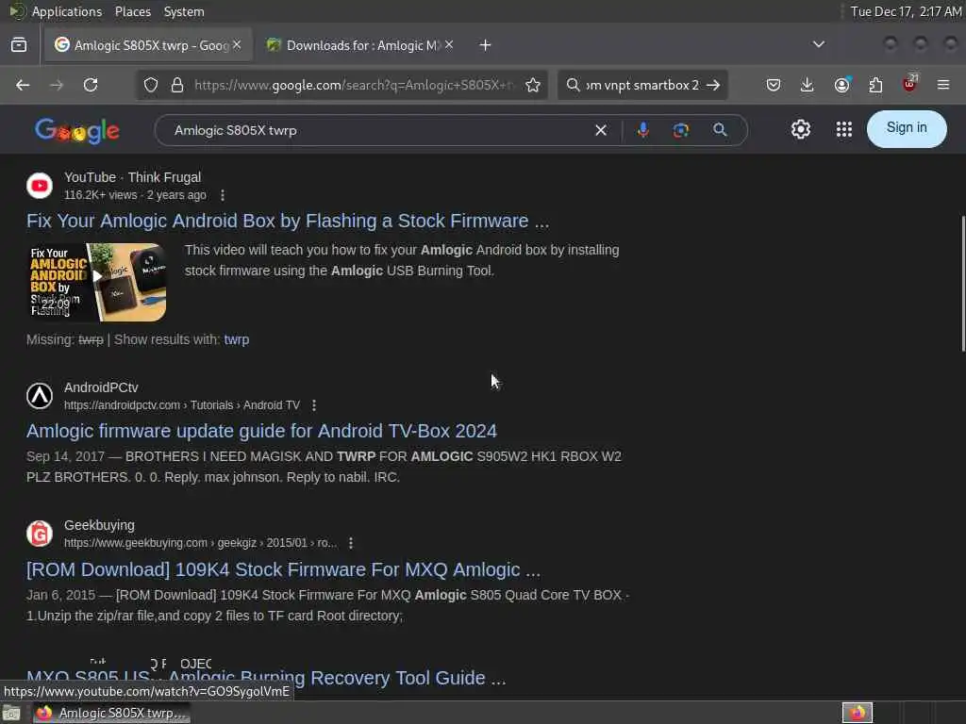
Task: Expand the list all tabs chevron
Action: (818, 44)
